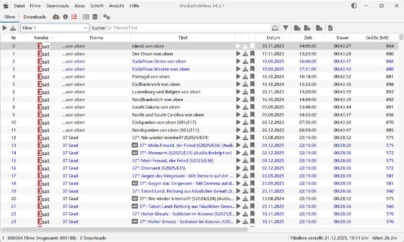Switch to the Downloads tab
This screenshot has height=242, width=404.
point(34,17)
